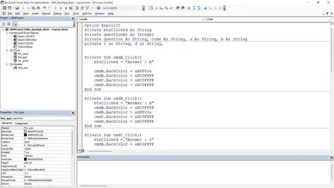This screenshot has height=188, width=334.
Task: Open the Add-Ins menu
Action: coord(87,14)
